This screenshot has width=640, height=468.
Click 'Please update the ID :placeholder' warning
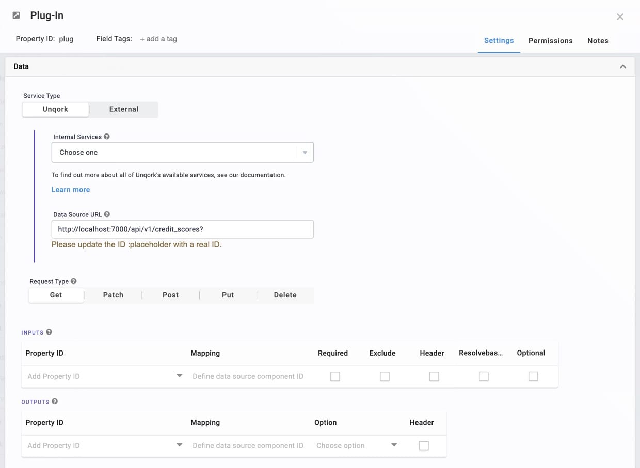click(136, 244)
